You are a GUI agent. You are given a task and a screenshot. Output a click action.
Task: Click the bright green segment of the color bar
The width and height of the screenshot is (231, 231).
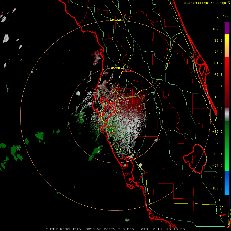[x=227, y=146]
